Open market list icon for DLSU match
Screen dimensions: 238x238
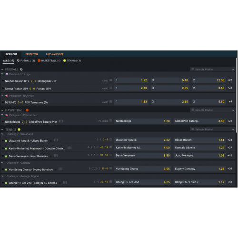(110, 101)
